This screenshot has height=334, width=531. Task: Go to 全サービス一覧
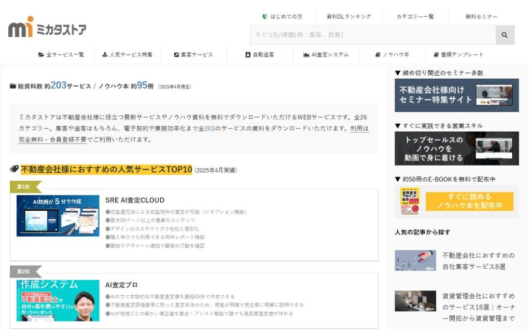pyautogui.click(x=65, y=54)
